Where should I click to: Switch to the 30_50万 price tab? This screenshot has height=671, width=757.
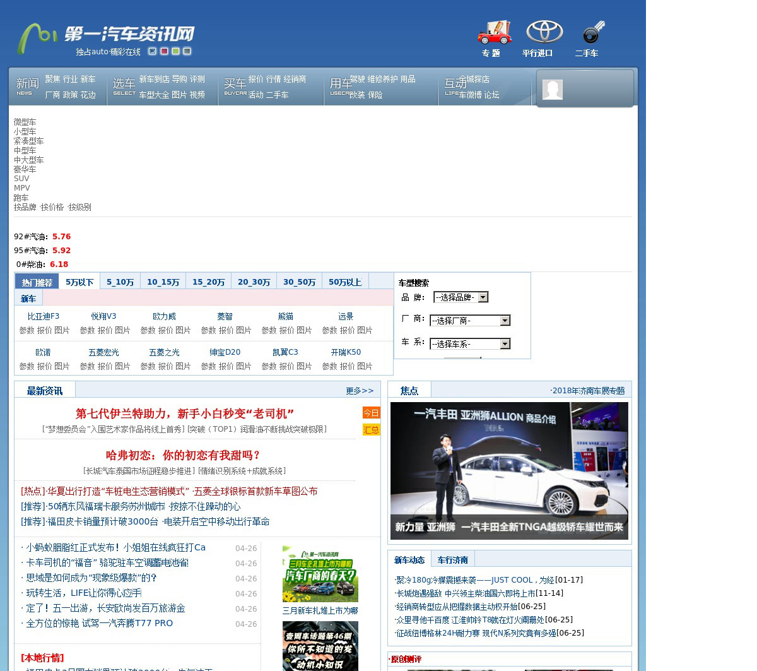click(299, 282)
